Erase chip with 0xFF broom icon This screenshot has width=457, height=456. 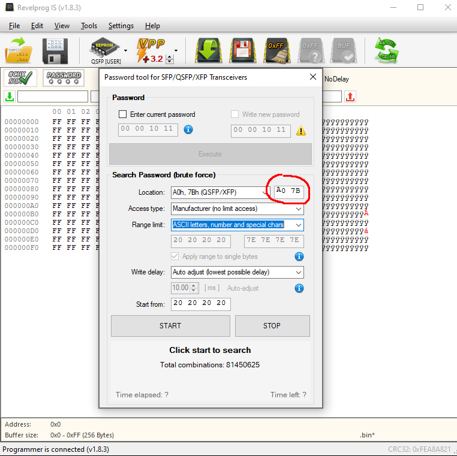click(277, 50)
